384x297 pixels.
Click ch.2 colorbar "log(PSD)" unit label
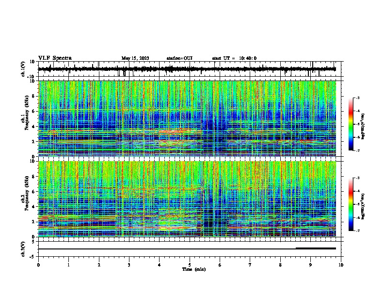(x=363, y=206)
